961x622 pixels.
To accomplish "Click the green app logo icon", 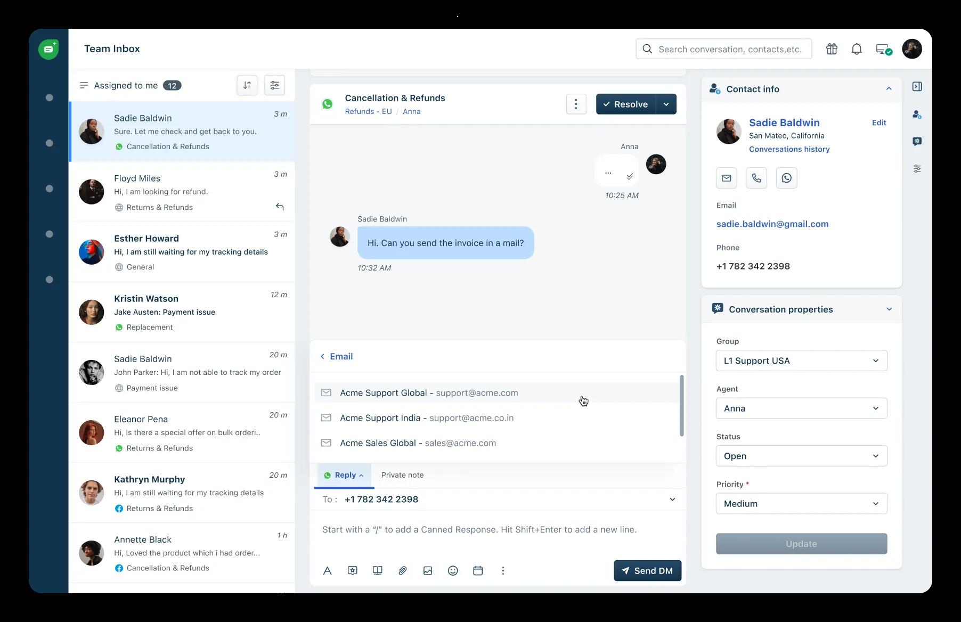I will click(48, 49).
